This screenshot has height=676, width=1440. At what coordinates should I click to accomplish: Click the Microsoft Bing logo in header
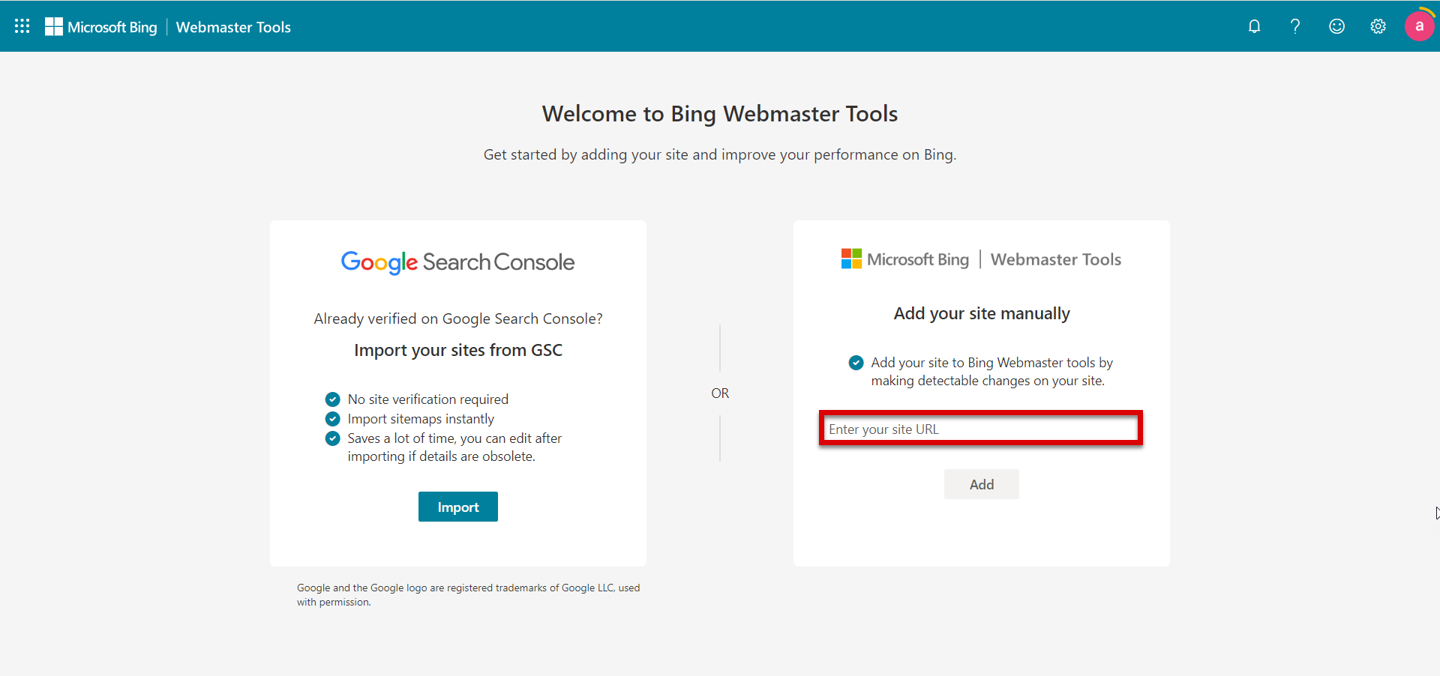(x=101, y=27)
